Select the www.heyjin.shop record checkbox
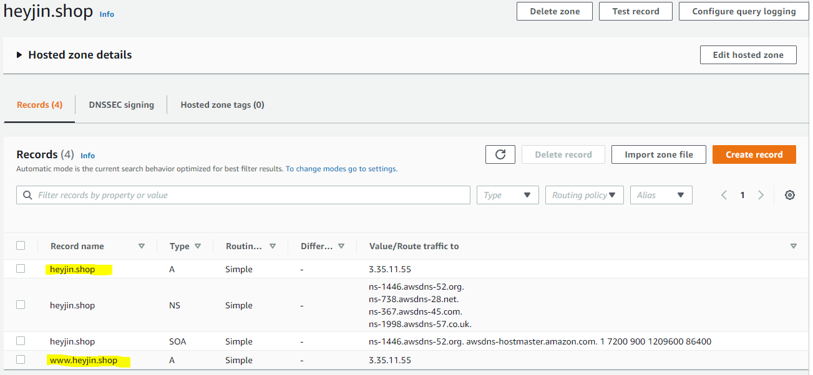The width and height of the screenshot is (813, 375). point(21,359)
